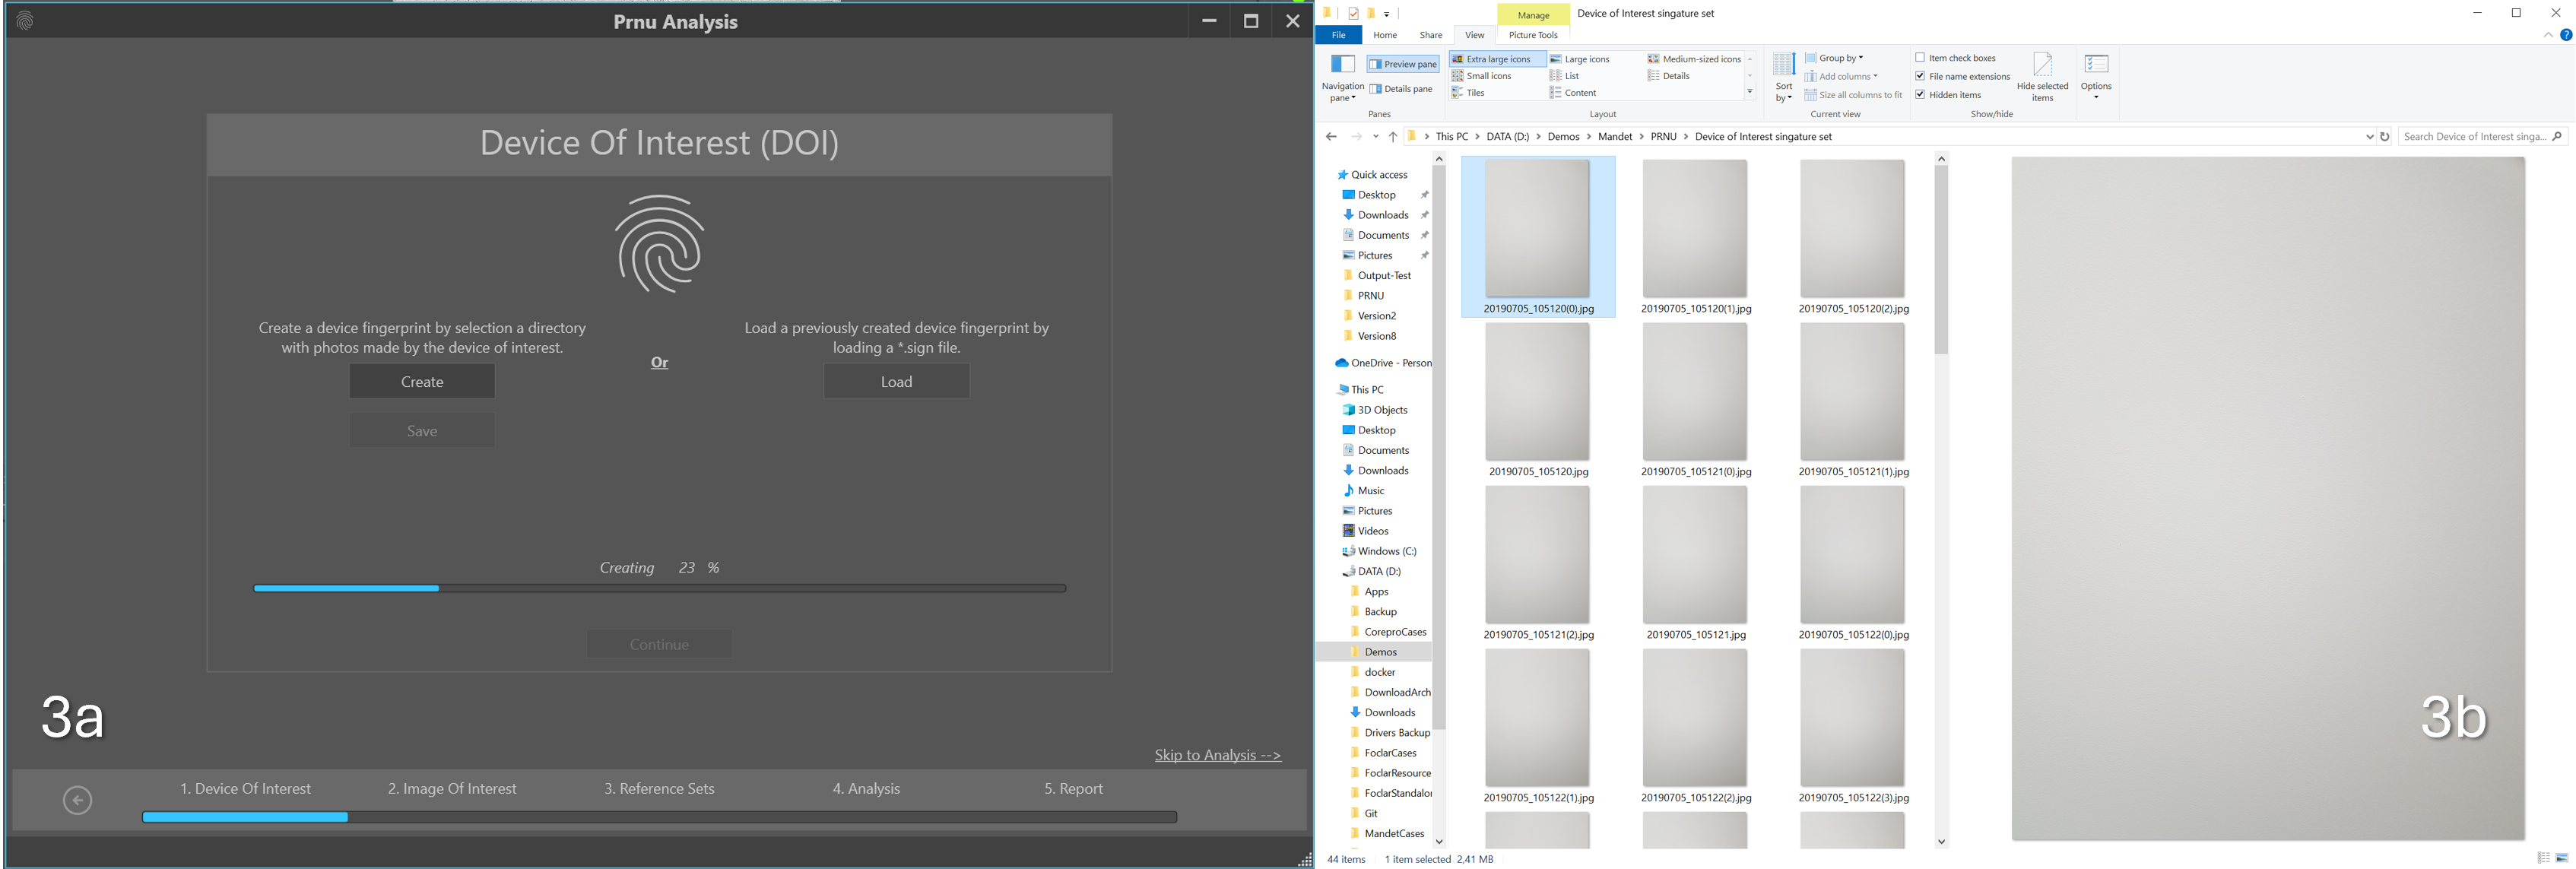Select List layout in the ribbon
The image size is (2576, 869).
pos(1565,76)
